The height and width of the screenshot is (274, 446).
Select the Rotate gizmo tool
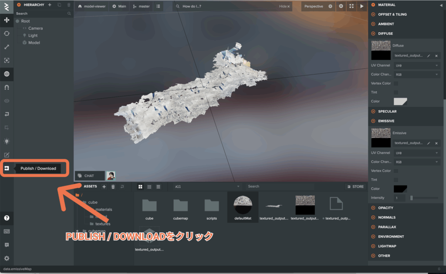coord(7,33)
